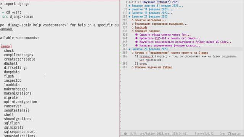Click the 'django-admin' command in terminal

pos(21,16)
